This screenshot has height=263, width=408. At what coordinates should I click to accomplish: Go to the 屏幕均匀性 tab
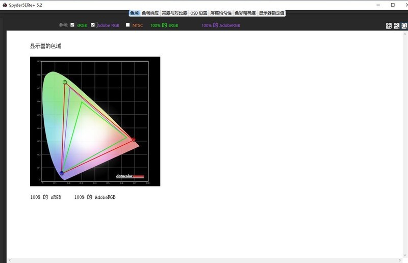coord(221,13)
